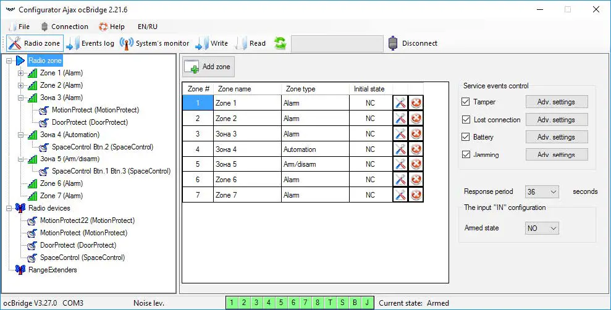
Task: Delete Zone 6 with red X icon
Action: (x=416, y=180)
